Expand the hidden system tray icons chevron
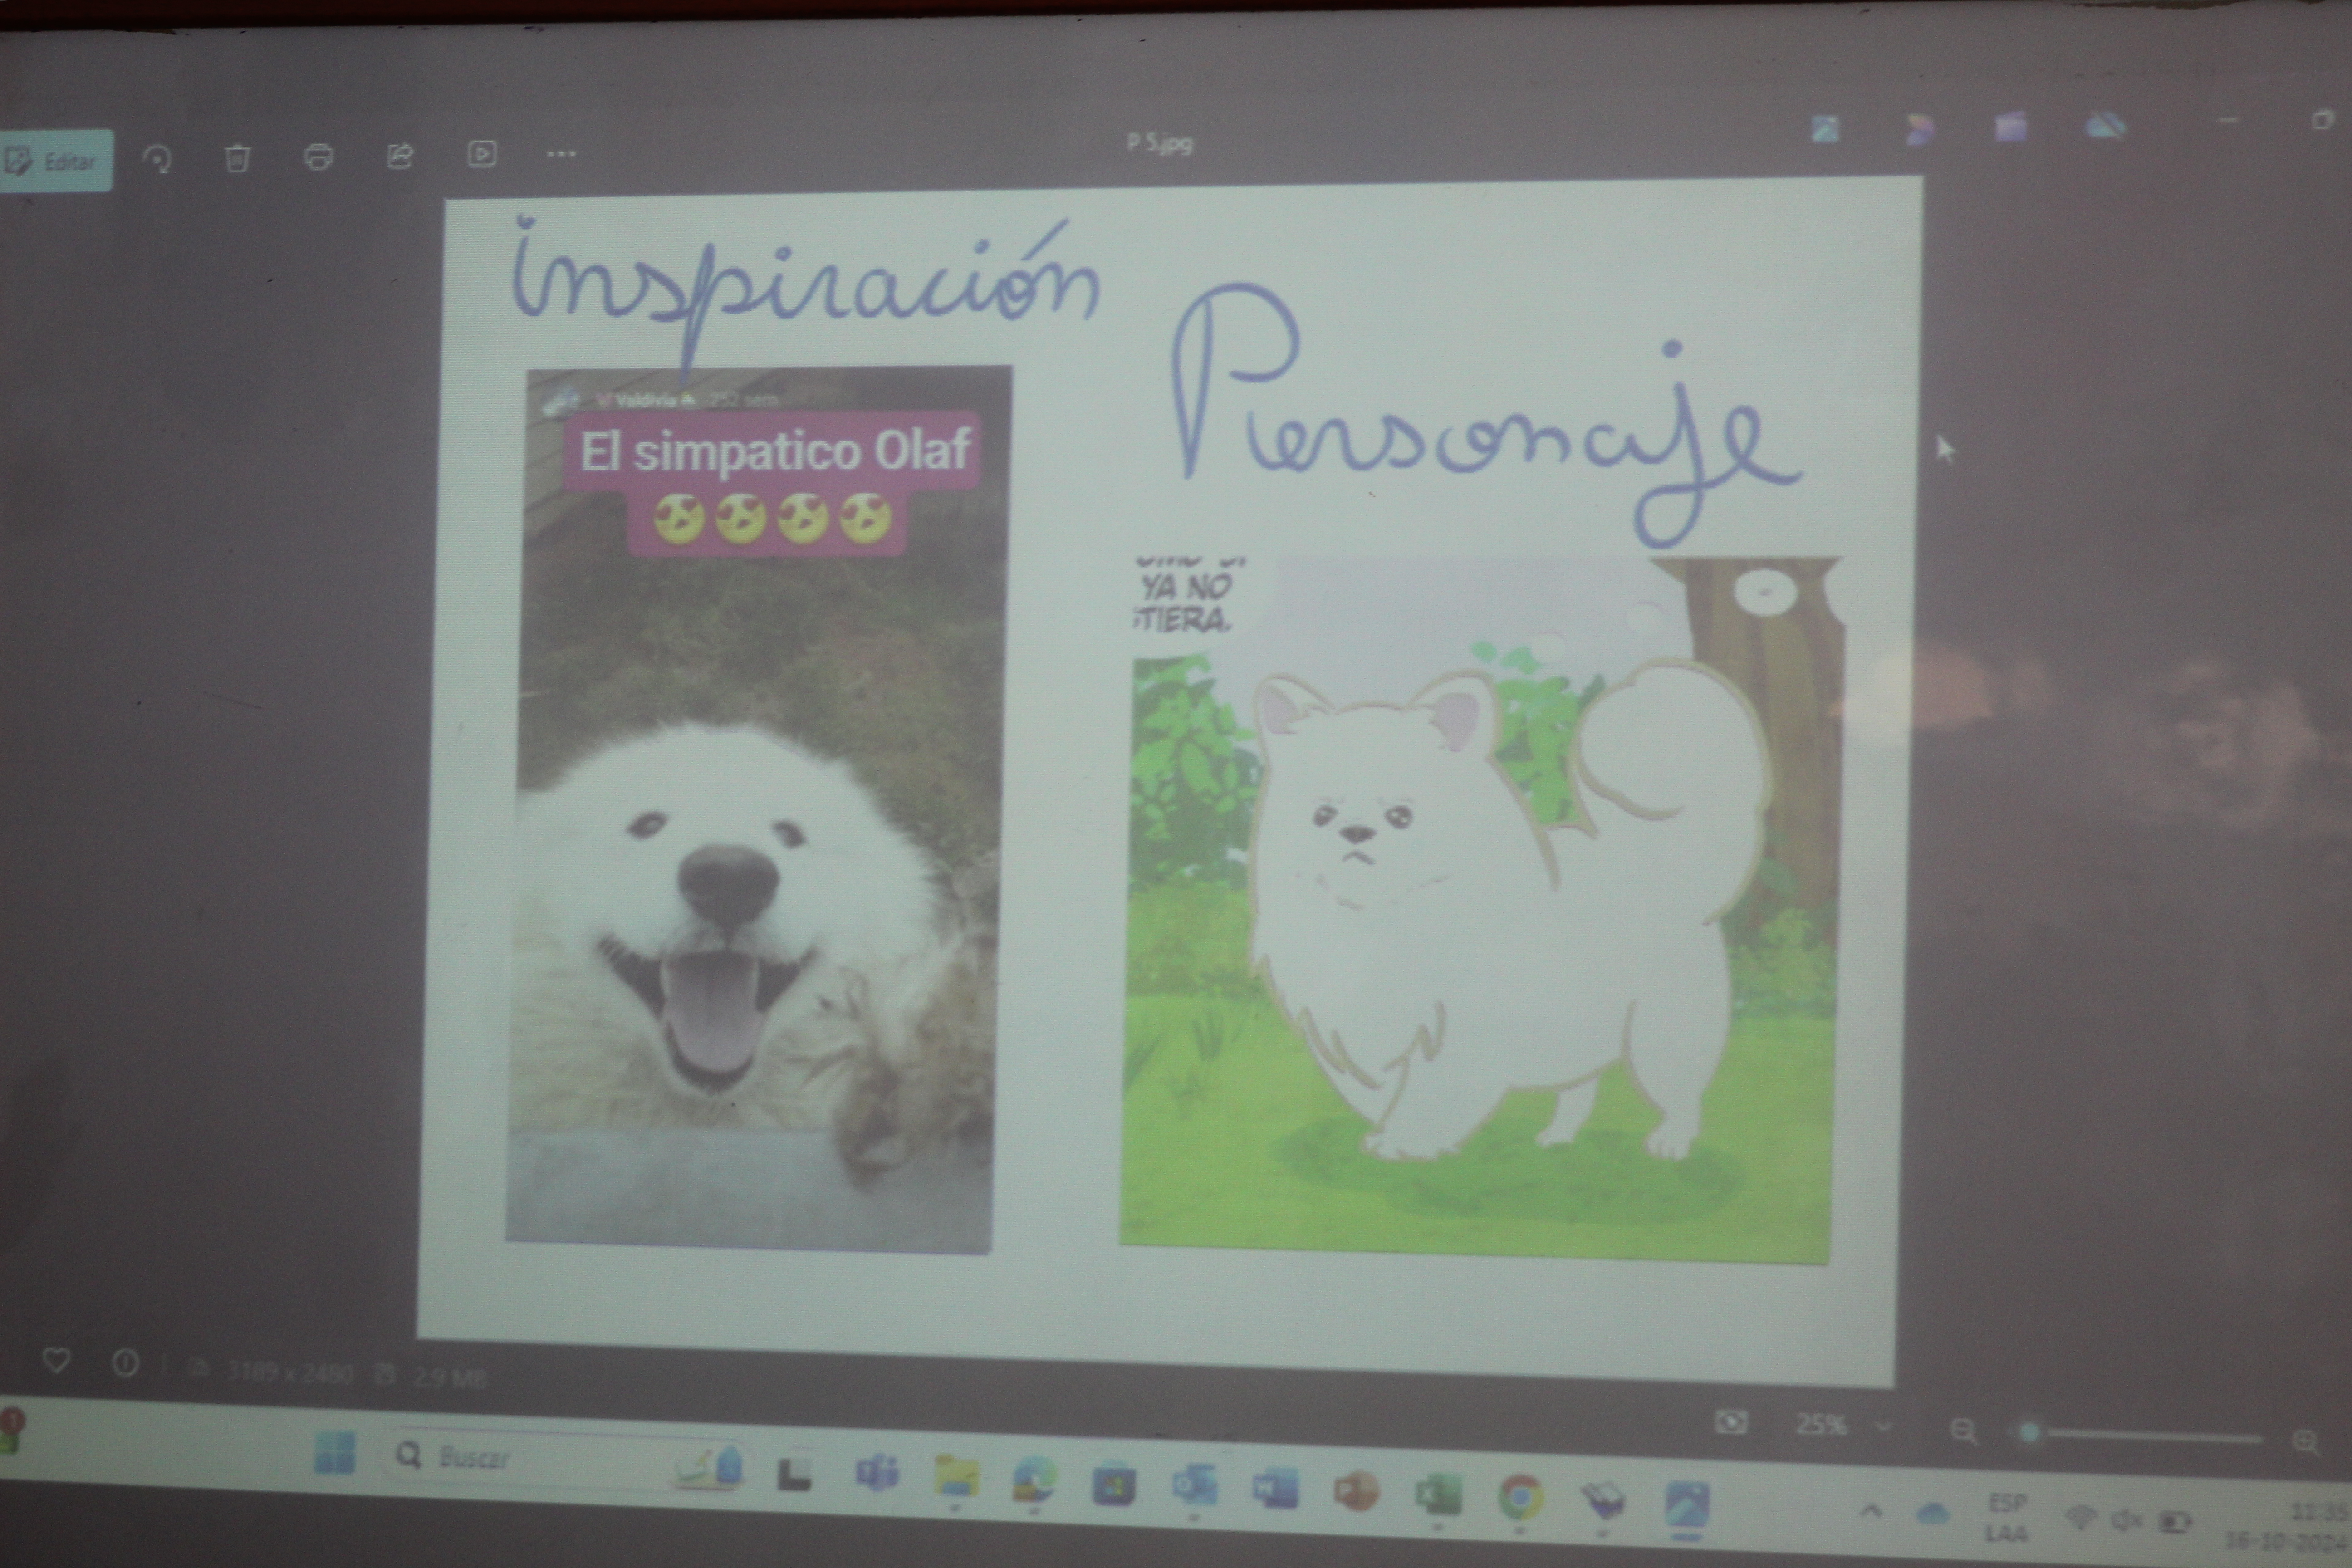This screenshot has height=1568, width=2352. 1870,1511
